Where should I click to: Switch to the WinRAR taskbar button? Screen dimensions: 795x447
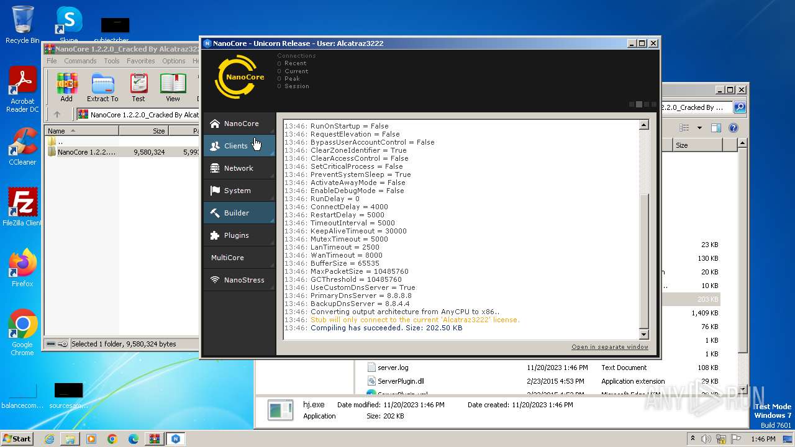(155, 439)
